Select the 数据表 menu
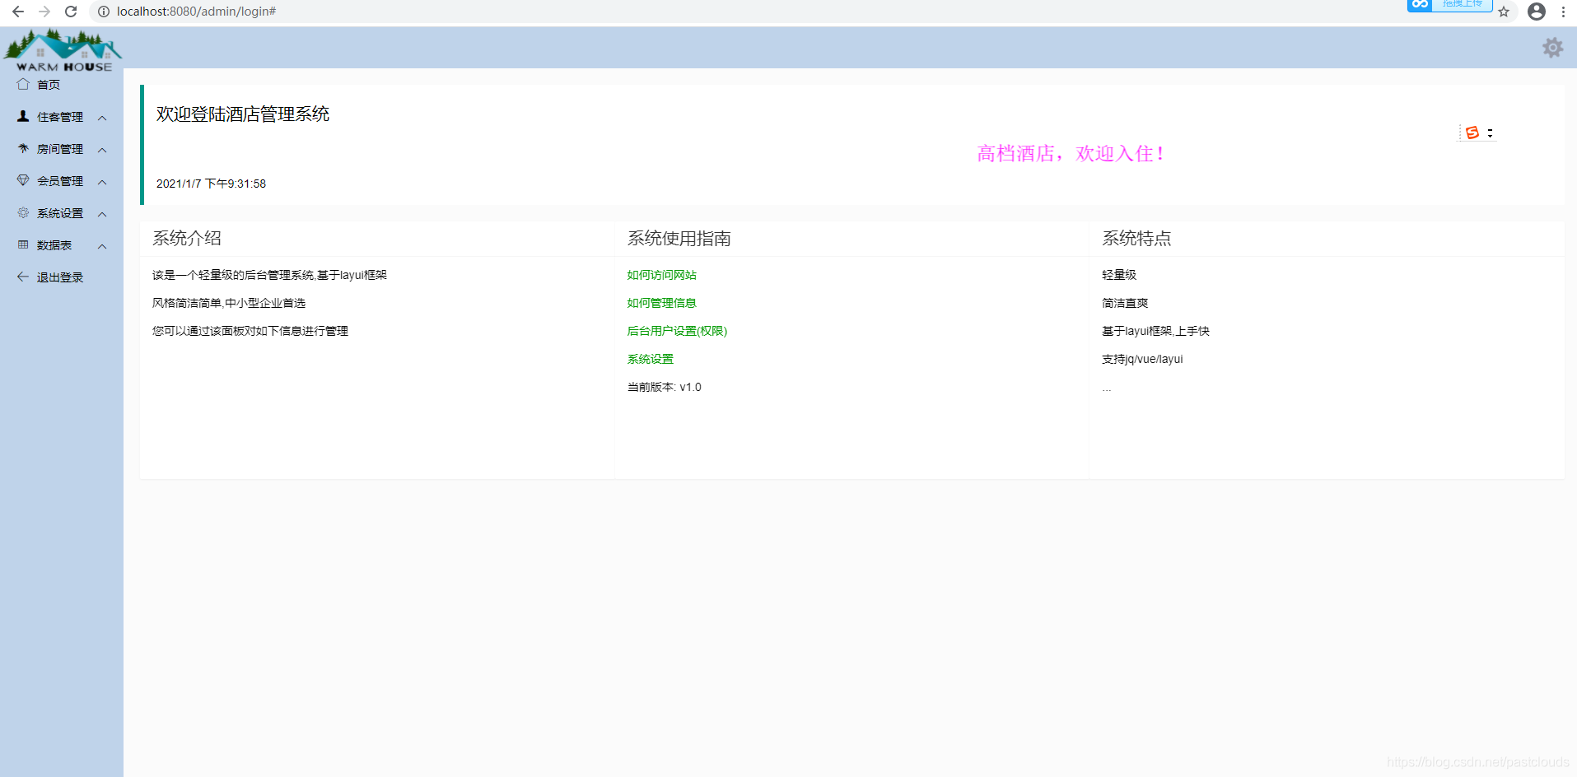 (x=54, y=245)
